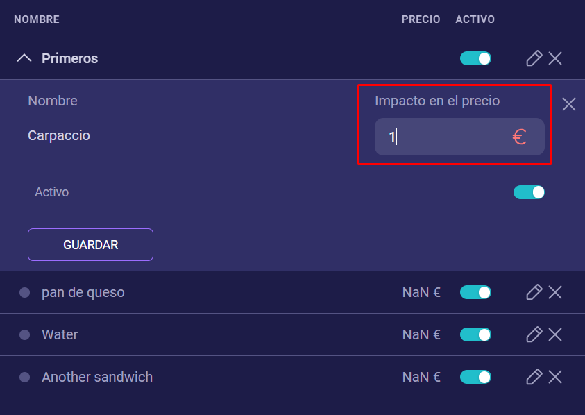Toggle the Primeros category active switch
This screenshot has width=585, height=415.
[x=475, y=58]
